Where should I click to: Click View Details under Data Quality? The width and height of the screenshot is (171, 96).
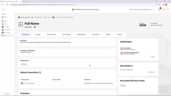coord(151,72)
